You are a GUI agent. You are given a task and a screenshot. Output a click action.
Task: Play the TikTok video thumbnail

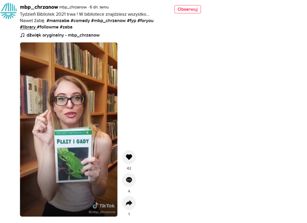[69, 130]
